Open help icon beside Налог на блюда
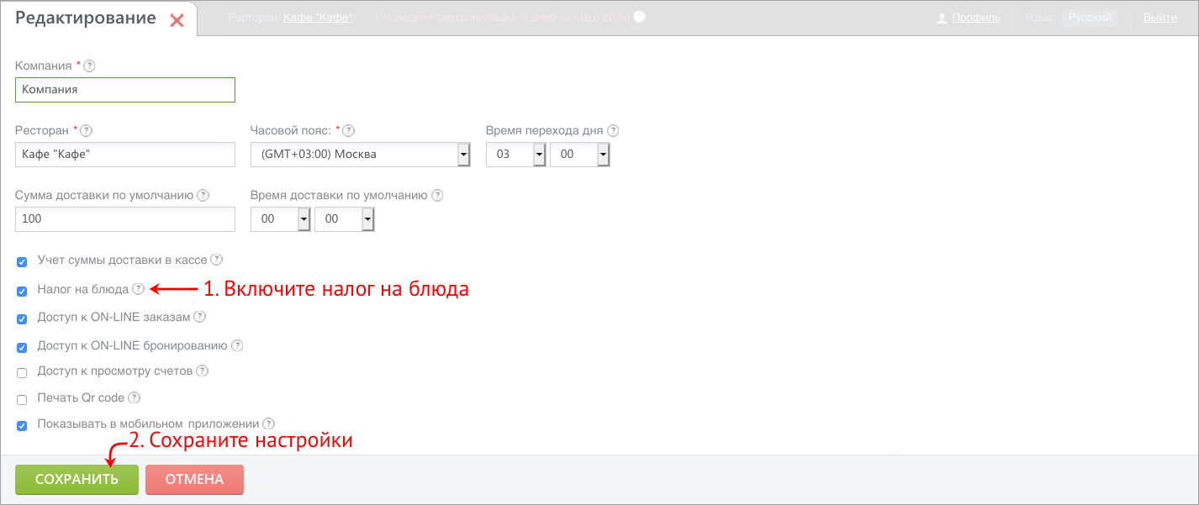 pos(139,289)
